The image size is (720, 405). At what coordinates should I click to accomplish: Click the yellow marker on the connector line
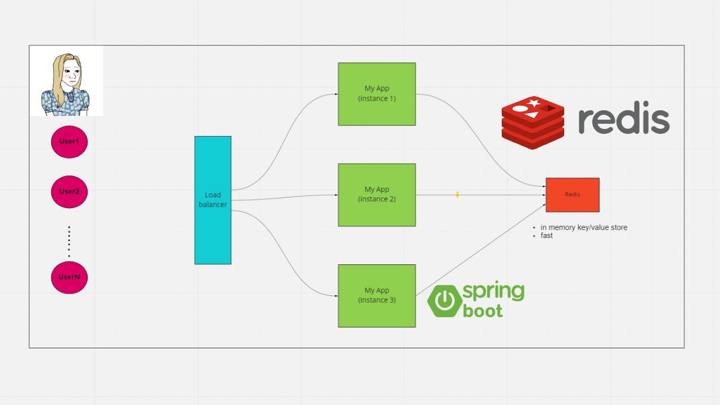(458, 195)
